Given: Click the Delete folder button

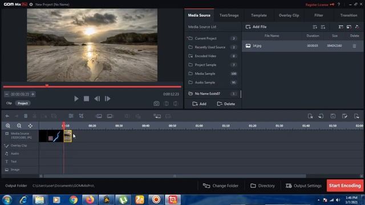Looking at the screenshot, I should point(226,104).
